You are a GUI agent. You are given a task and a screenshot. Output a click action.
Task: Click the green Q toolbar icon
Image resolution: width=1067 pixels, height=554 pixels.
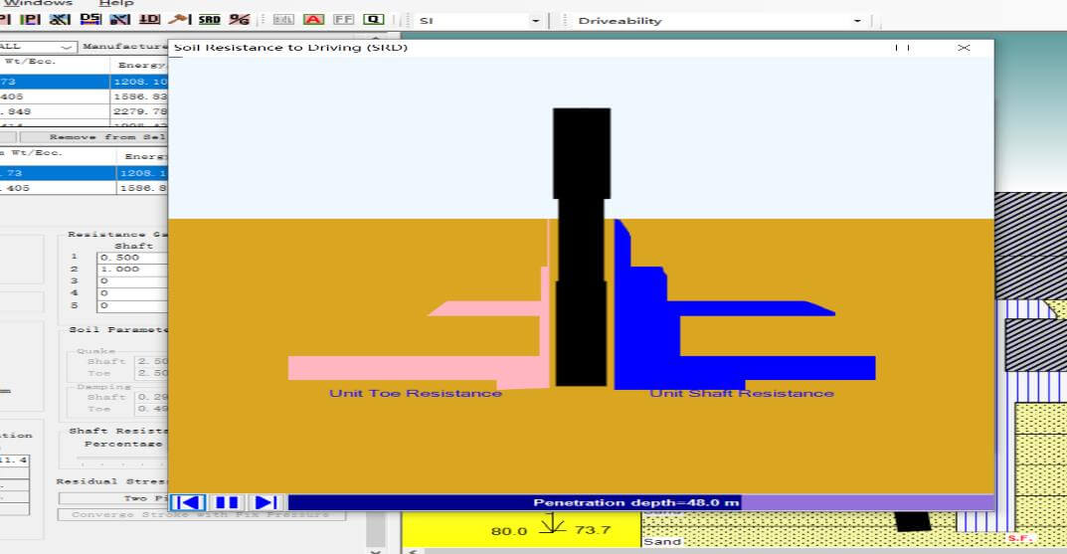374,19
